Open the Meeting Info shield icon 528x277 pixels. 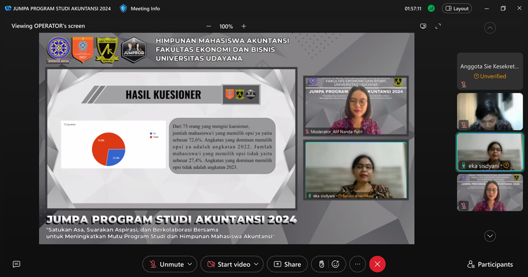pos(123,8)
